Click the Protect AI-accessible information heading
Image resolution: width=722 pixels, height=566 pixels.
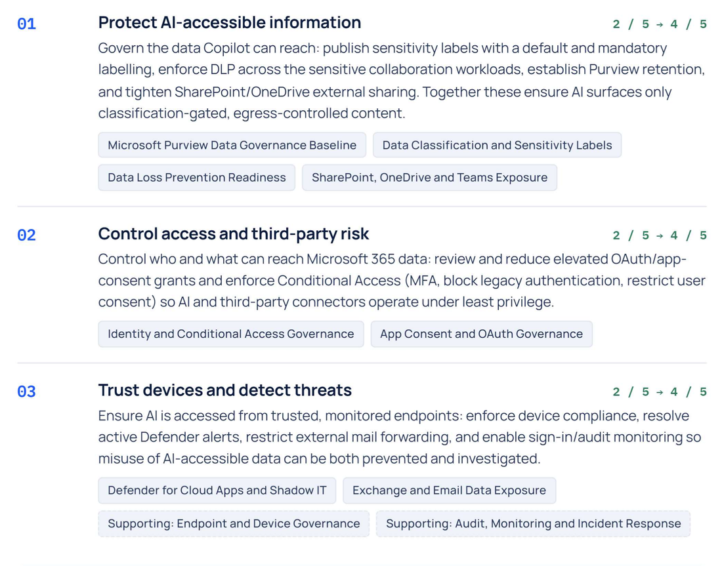[x=229, y=22]
